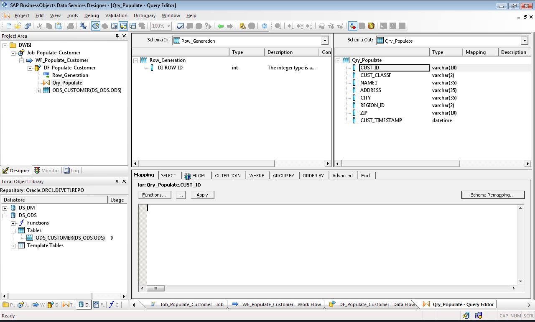Click inside the mapping expression text area
The width and height of the screenshot is (535, 322).
(x=332, y=245)
